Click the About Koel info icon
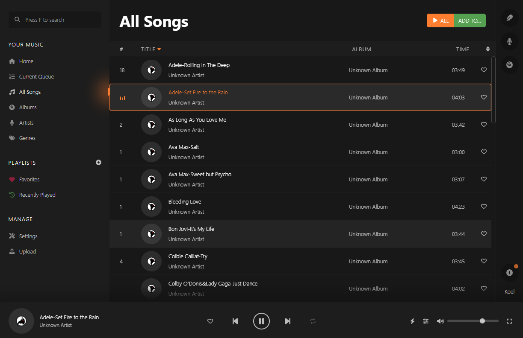The image size is (523, 338). click(509, 273)
